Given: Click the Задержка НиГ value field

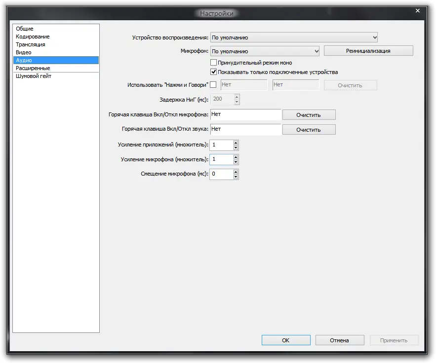Looking at the screenshot, I should click(x=223, y=99).
